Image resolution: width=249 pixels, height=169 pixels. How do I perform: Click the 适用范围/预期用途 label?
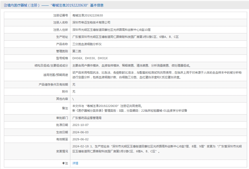(x=55, y=75)
